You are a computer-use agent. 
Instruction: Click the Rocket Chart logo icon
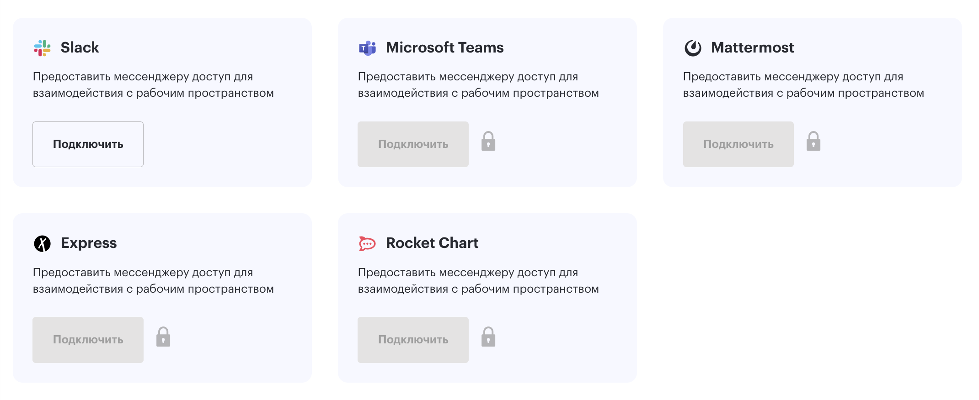click(x=367, y=243)
